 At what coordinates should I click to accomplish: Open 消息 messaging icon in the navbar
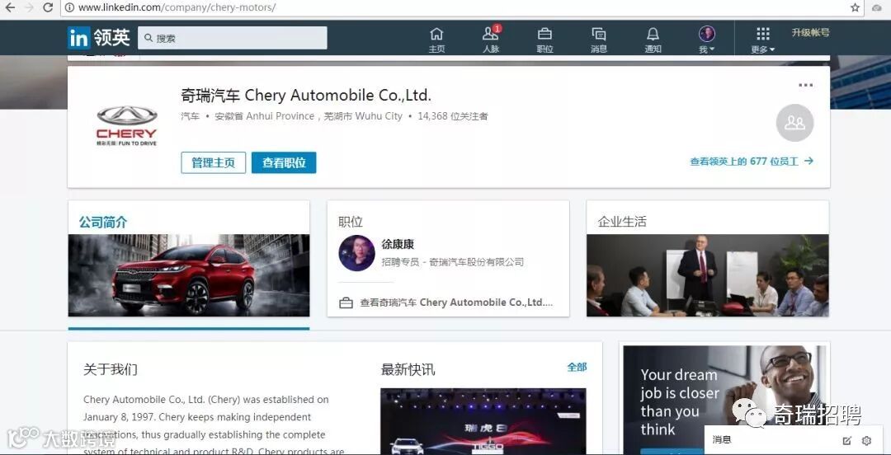(x=599, y=40)
